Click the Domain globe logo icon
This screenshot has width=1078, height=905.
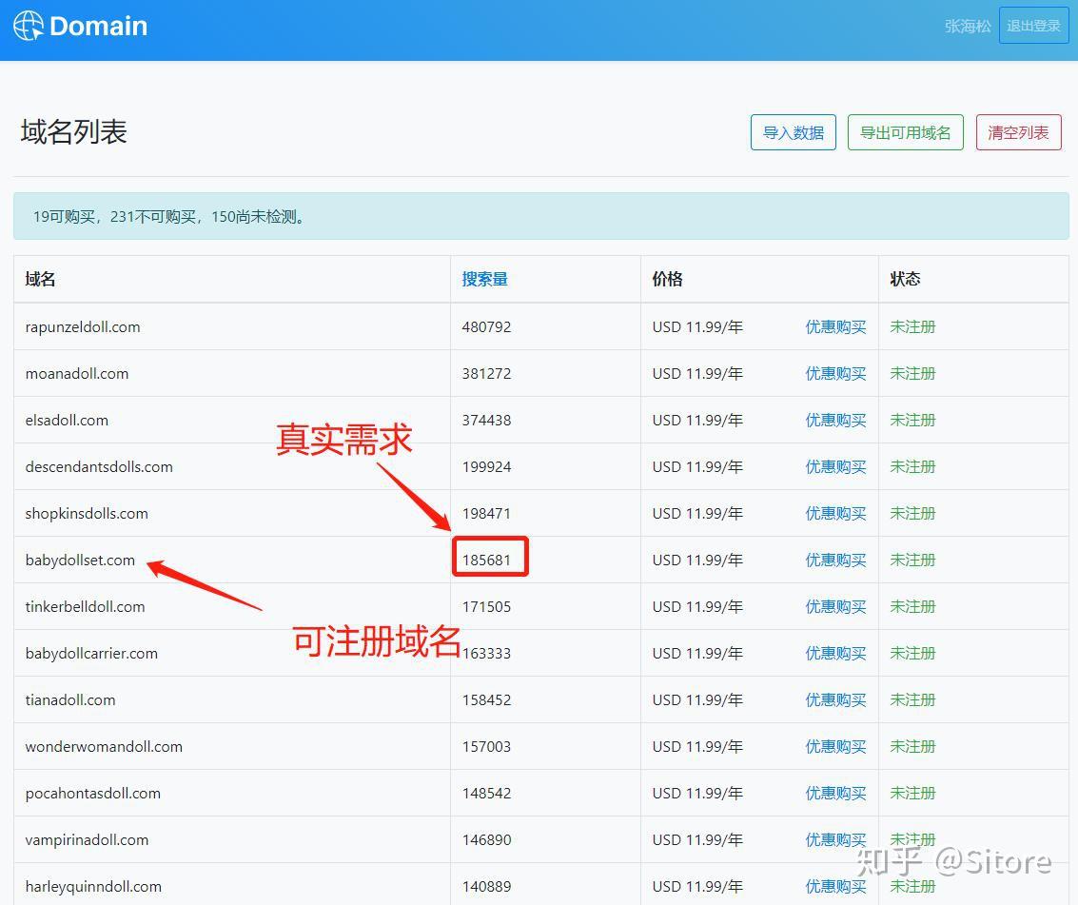(29, 26)
